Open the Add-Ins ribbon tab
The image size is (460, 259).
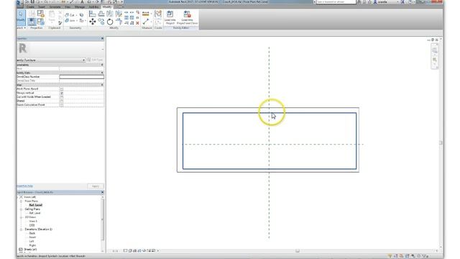tap(93, 6)
